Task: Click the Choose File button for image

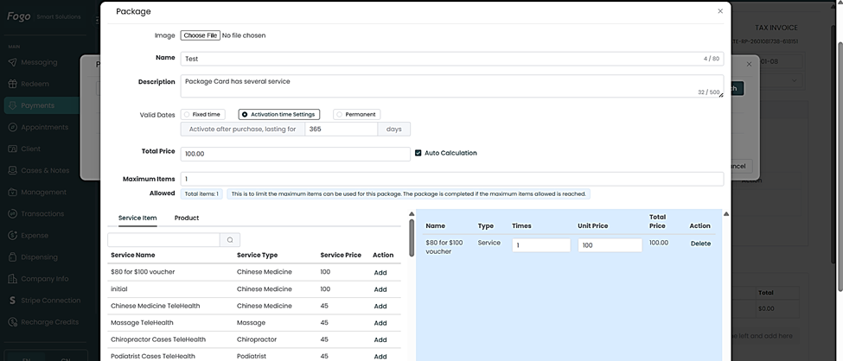Action: click(x=200, y=35)
